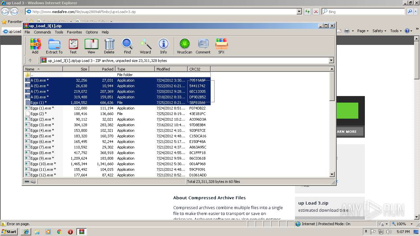Open the Find magnifier tool
Screen dimensions: 420x236
[x=127, y=46]
